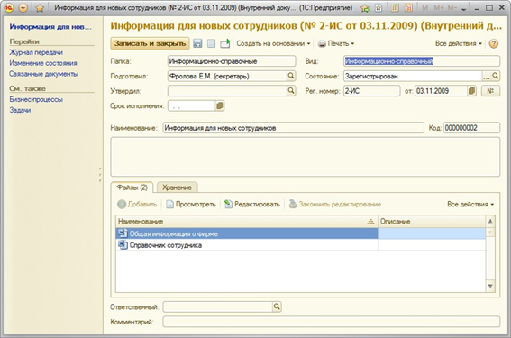511x338 pixels.
Task: Click Записать и закрыть button
Action: coord(150,43)
